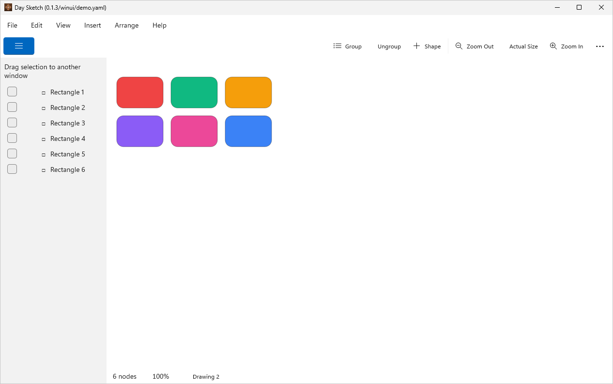
Task: Maximize the Day Sketch window
Action: point(579,7)
